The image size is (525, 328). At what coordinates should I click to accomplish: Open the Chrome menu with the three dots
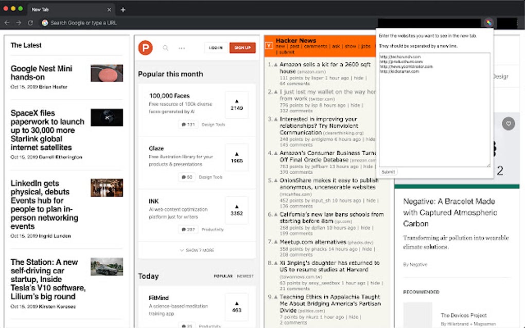click(516, 23)
